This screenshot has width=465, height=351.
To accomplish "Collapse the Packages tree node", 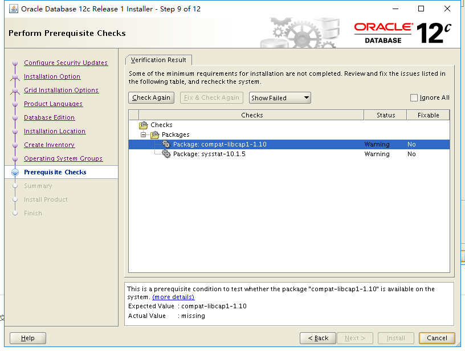I will coord(143,134).
